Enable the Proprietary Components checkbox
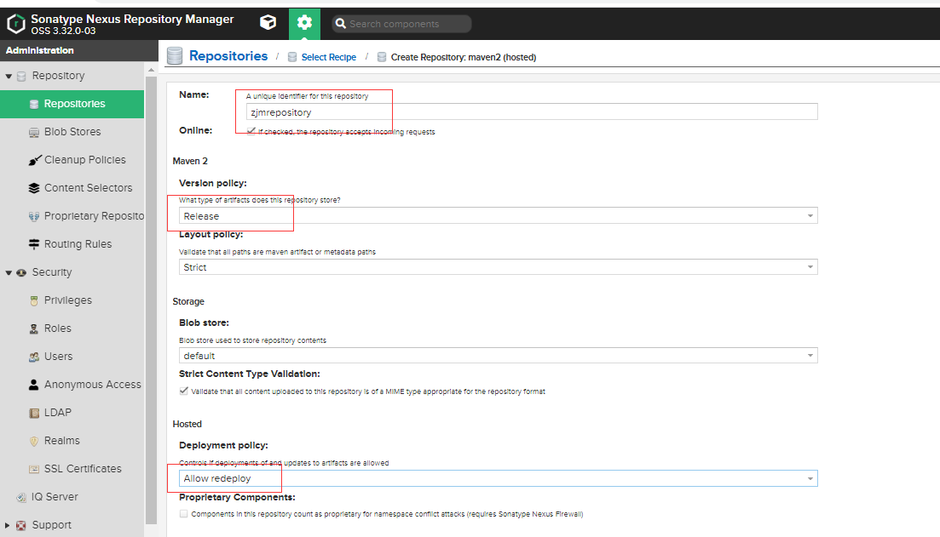Screen dimensions: 940x537 183,514
